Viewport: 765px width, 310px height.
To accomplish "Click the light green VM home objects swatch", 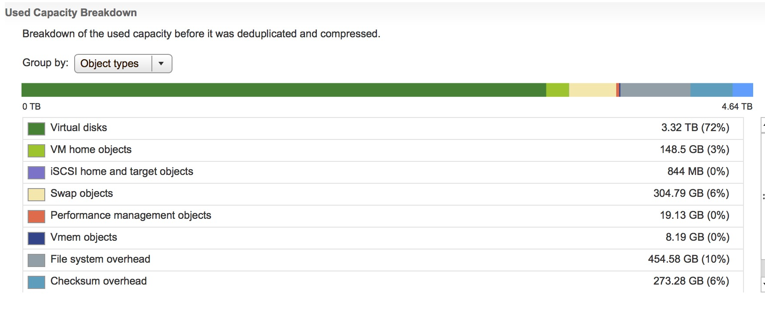I will pos(36,150).
